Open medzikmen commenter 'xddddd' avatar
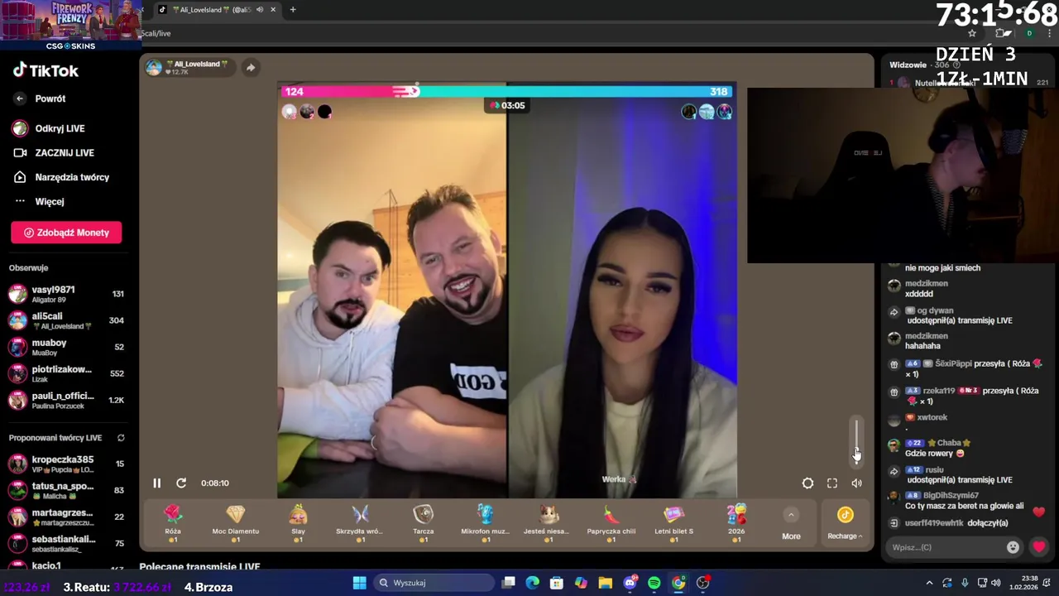Screen dimensions: 1059x596 (894, 286)
